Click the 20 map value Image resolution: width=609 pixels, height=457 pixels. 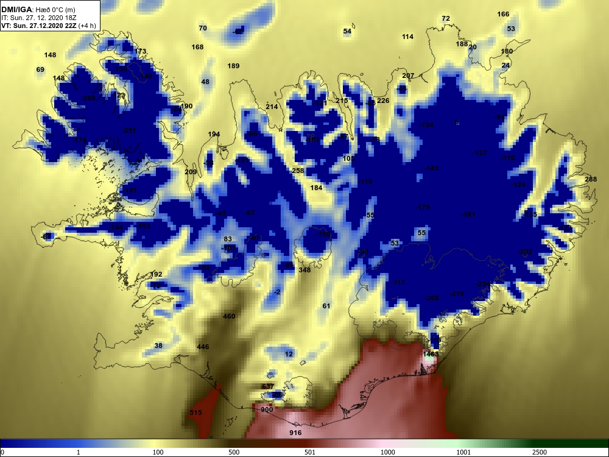[473, 47]
